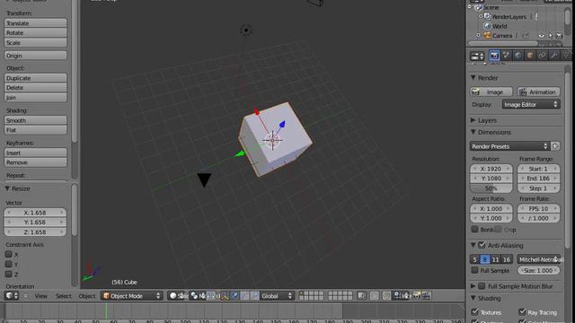Screen dimensions: 575x323
Task: Click the Animation render button
Action: point(538,92)
